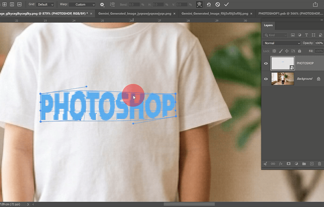Close the glkyceglkyceglky.png document tab
The height and width of the screenshot is (207, 324).
tap(91, 13)
